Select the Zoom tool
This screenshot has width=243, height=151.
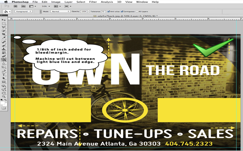4,96
